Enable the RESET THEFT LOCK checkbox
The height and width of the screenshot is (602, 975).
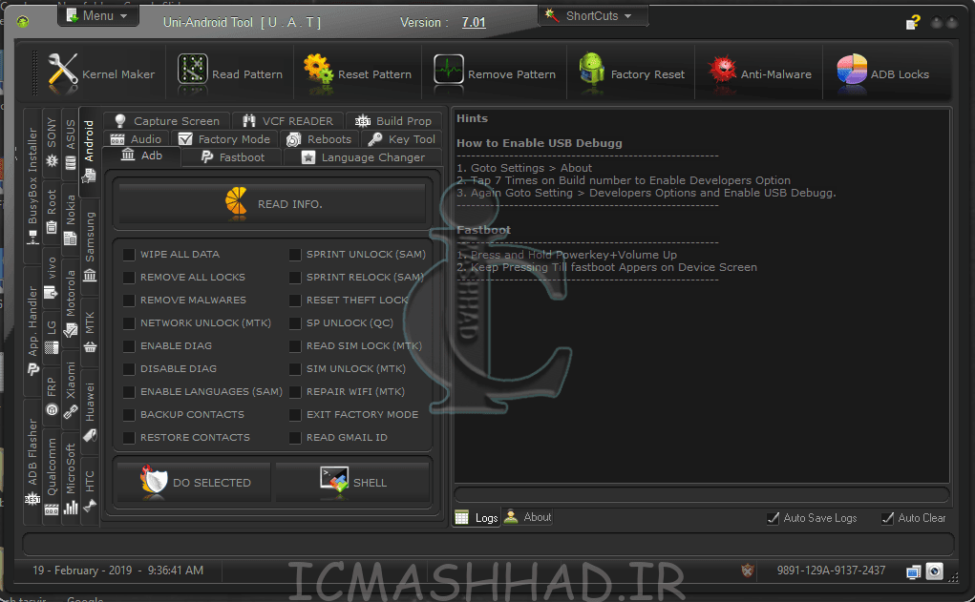tap(295, 301)
